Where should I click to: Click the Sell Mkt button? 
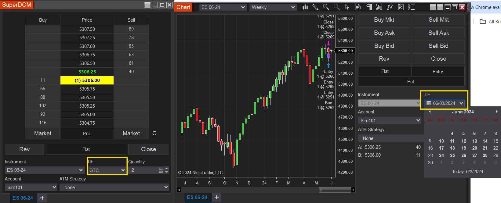tap(439, 20)
